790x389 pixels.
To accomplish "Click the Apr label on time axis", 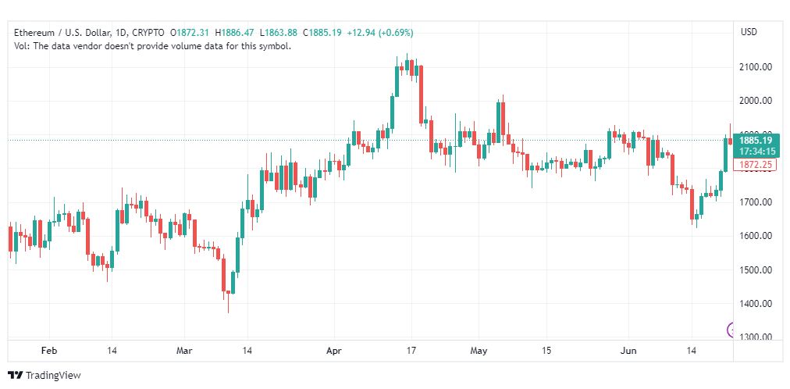I will click(x=334, y=351).
